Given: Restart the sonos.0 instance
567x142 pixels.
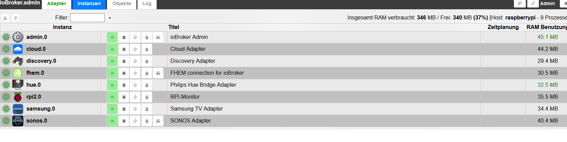Looking at the screenshot, I should coord(135,121).
